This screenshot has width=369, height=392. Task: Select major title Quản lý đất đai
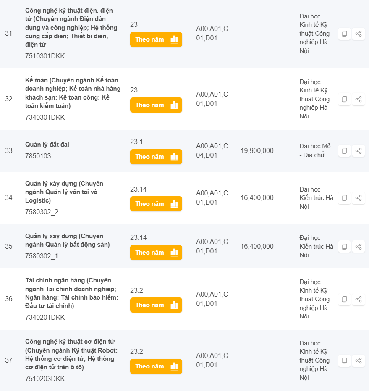point(47,145)
